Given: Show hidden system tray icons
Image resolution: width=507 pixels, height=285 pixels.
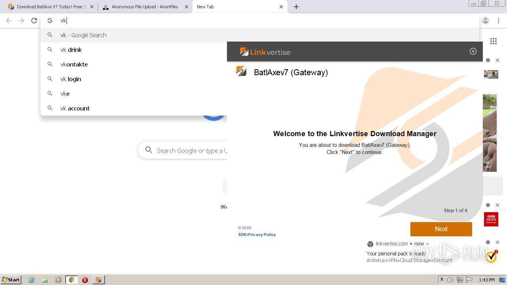Looking at the screenshot, I should click(x=442, y=280).
